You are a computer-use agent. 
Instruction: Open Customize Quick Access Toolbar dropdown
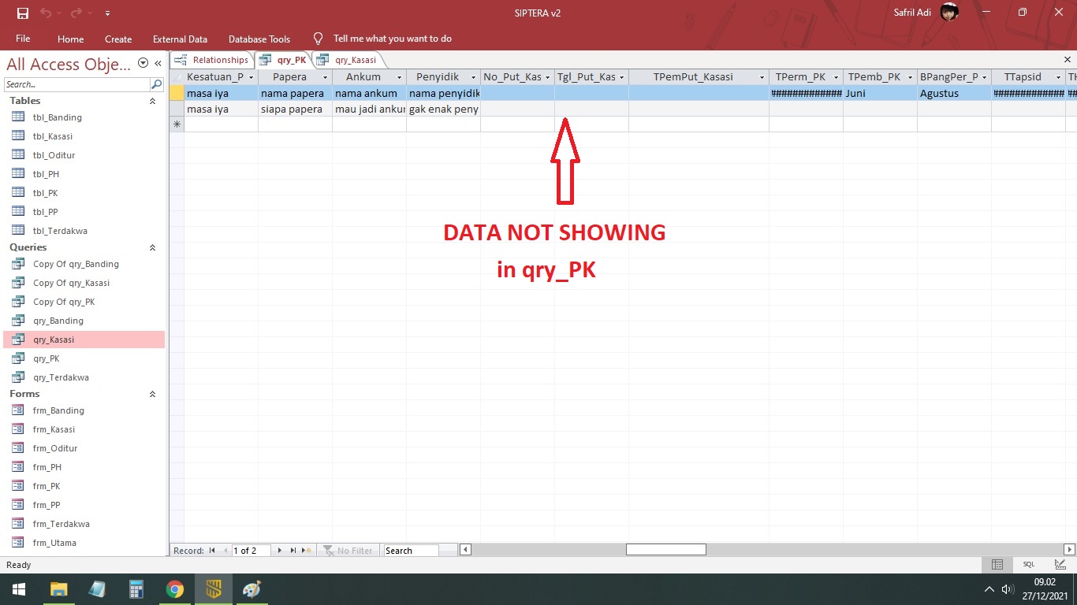tap(107, 13)
